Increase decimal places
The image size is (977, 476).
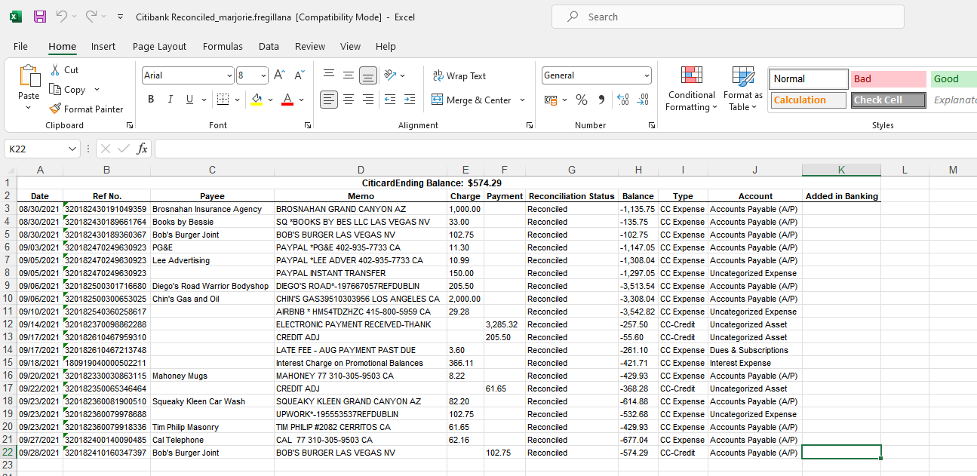(623, 100)
